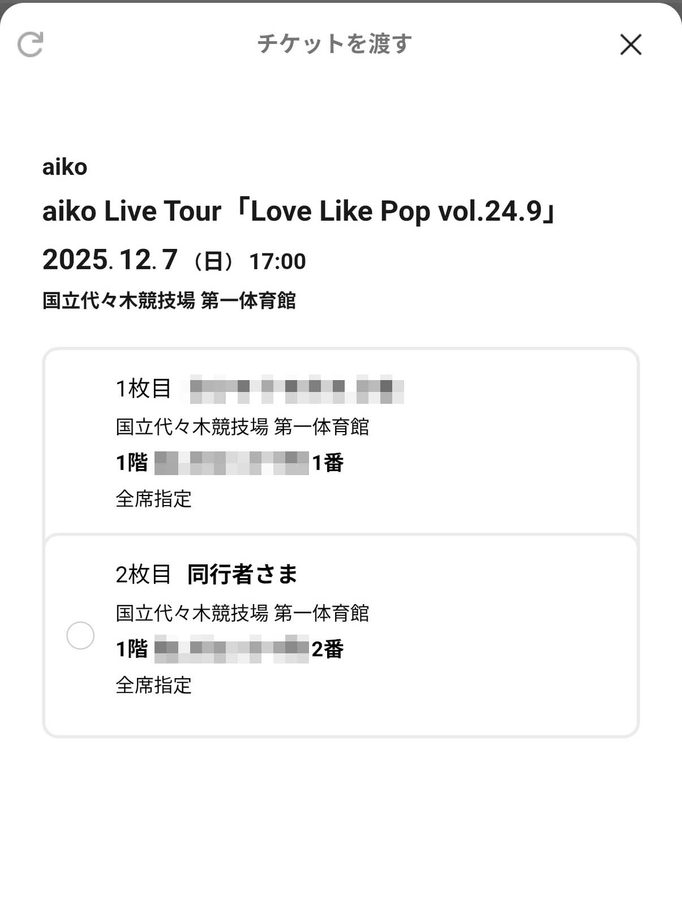Click the 2枚目 ticket label
The image size is (682, 905).
coord(143,575)
